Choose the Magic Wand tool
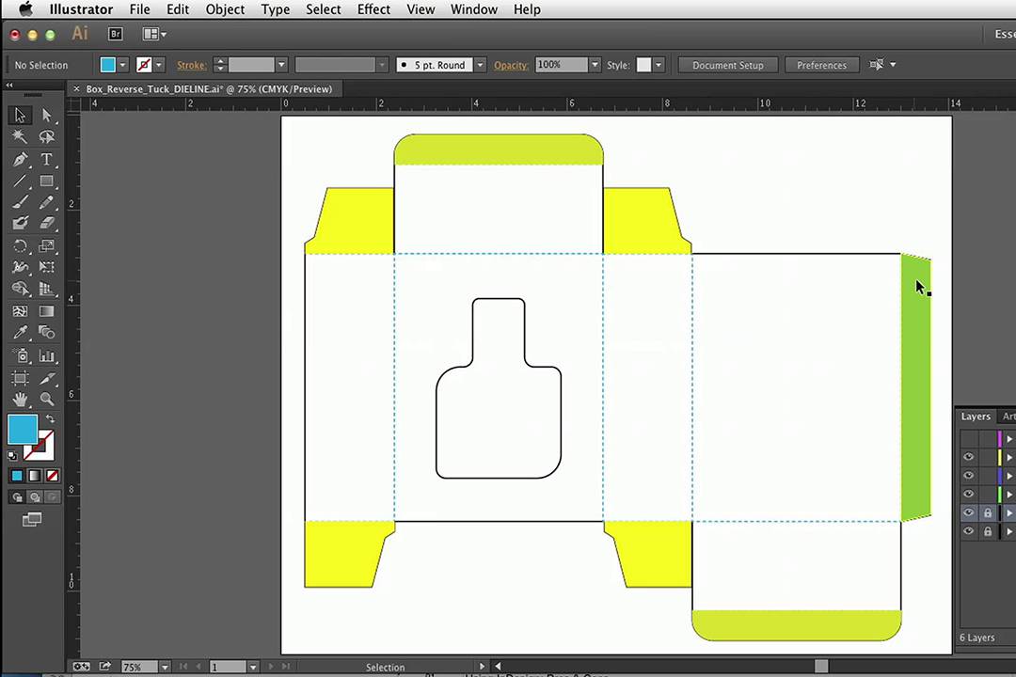This screenshot has width=1016, height=677. [x=20, y=137]
